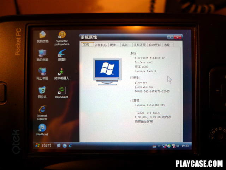Switch to the 常规 tab
Screen dimensions: 226x170
point(87,45)
